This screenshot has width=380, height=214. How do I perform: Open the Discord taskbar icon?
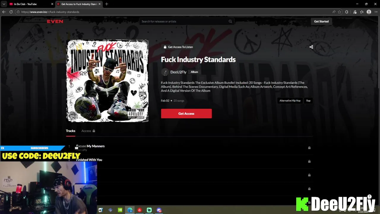point(159,210)
